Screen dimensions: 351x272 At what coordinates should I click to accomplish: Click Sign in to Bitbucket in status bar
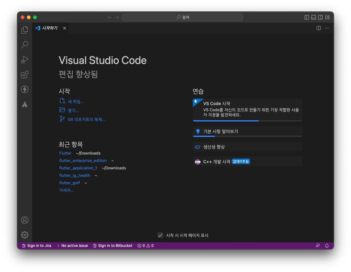coord(112,246)
